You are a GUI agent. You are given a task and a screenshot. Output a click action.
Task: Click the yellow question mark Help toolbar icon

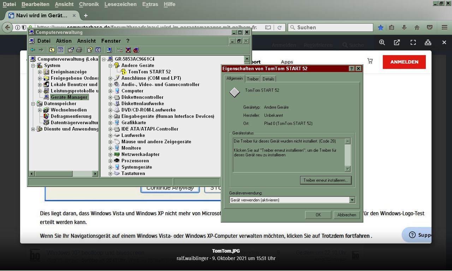(x=90, y=50)
